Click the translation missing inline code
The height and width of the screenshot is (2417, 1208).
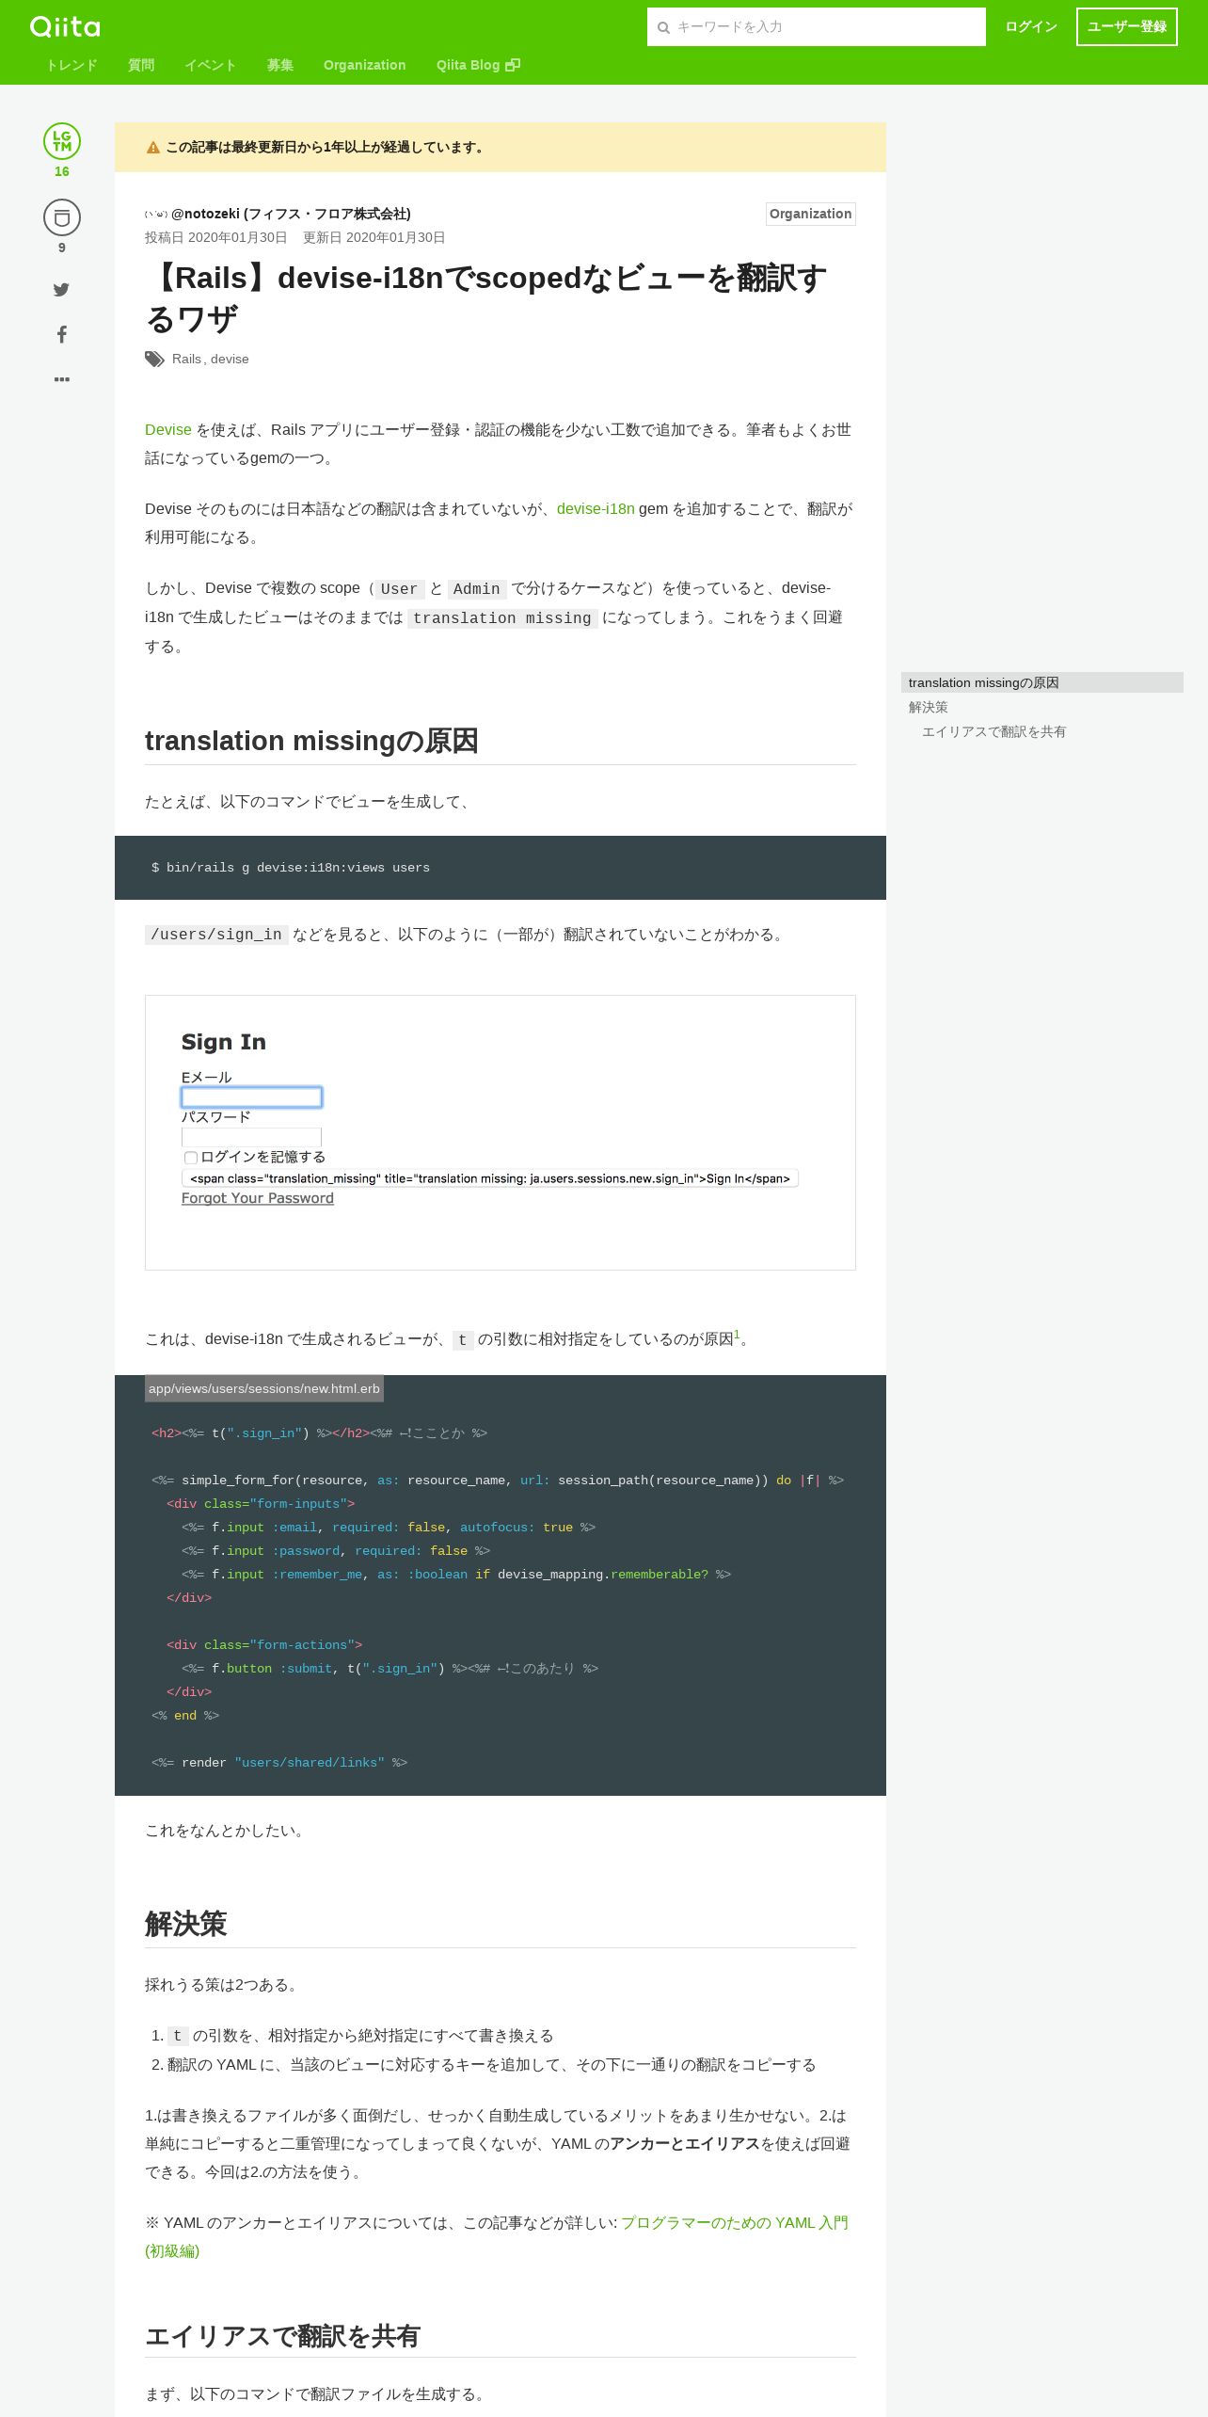(502, 618)
